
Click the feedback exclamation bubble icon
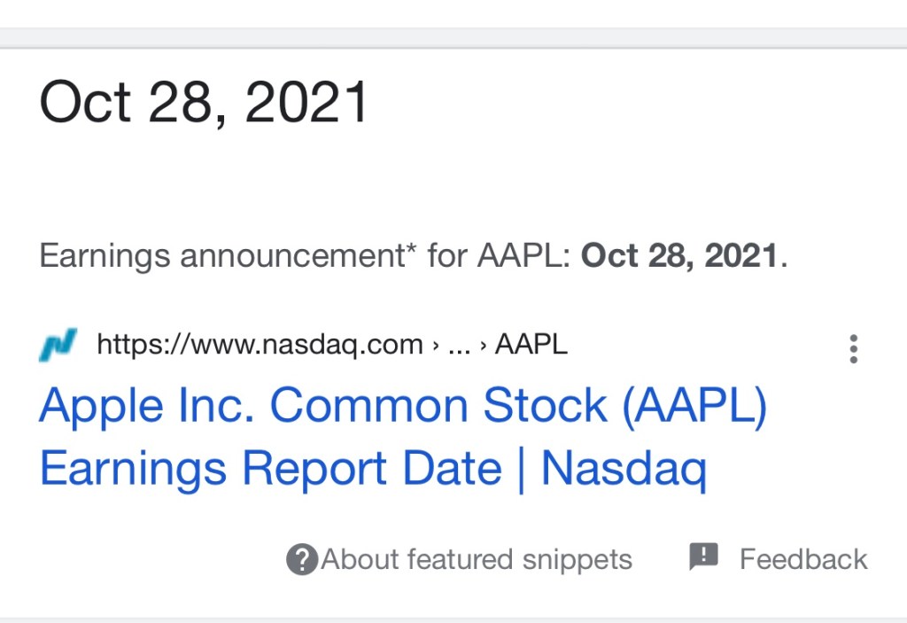click(703, 557)
